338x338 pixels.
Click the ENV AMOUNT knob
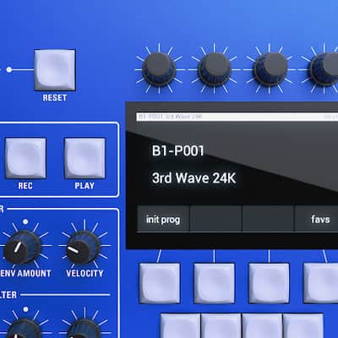pyautogui.click(x=22, y=247)
